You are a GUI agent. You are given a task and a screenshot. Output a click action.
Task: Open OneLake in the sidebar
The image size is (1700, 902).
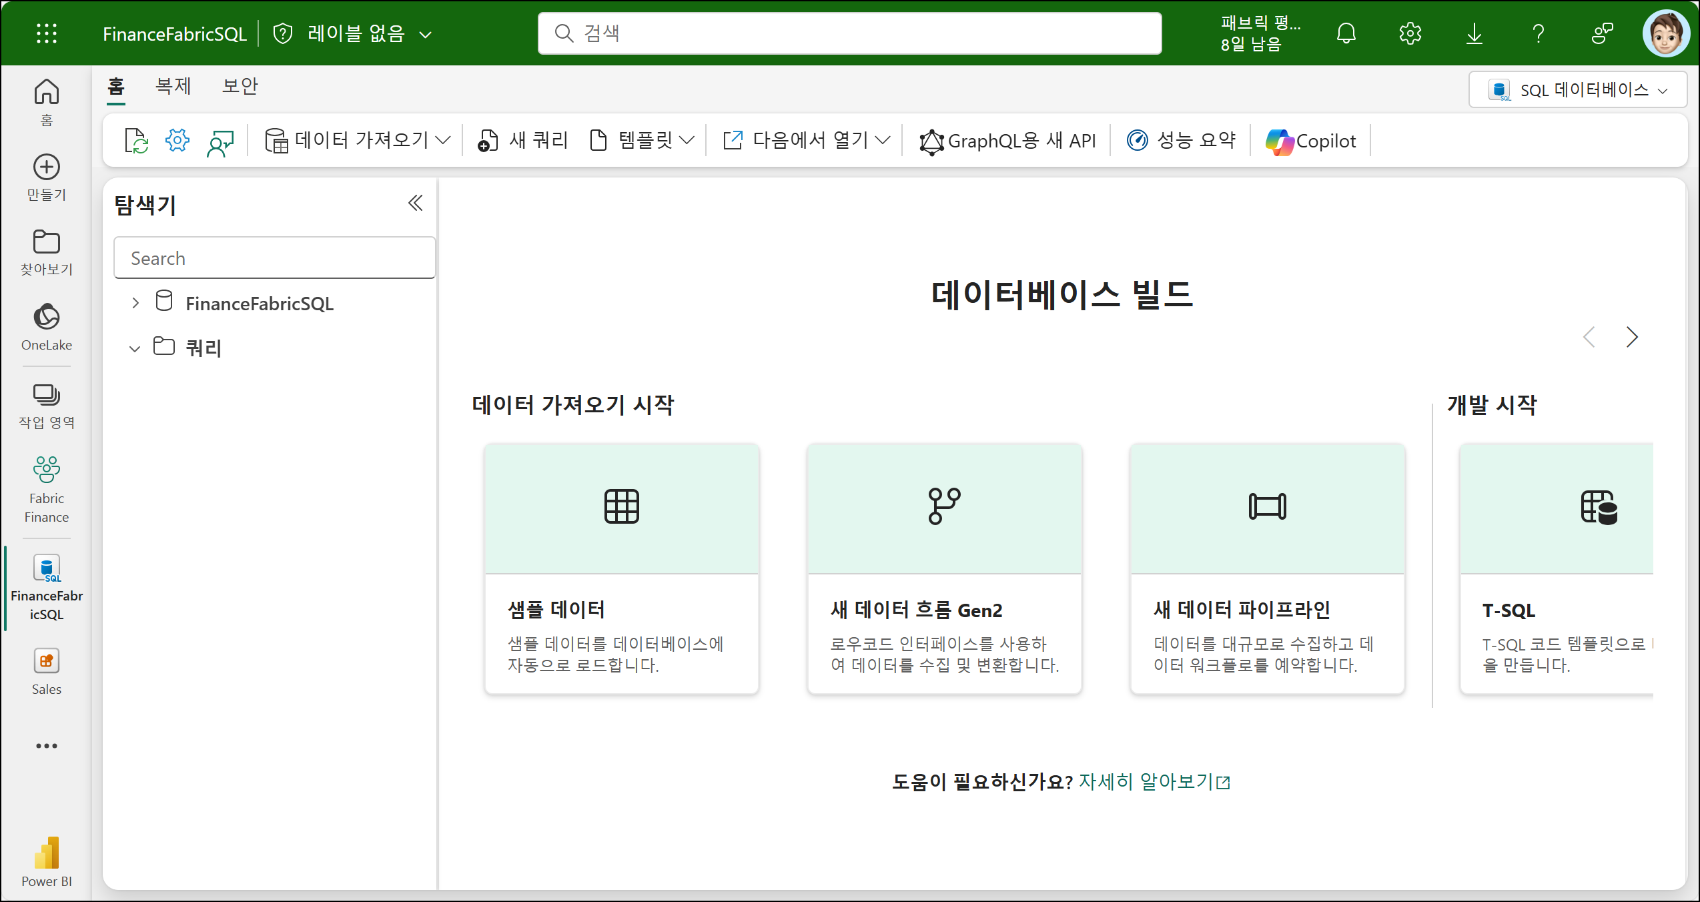47,327
